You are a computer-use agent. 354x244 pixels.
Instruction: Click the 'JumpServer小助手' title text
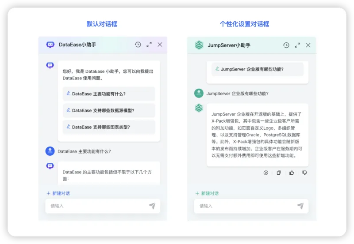pos(229,45)
